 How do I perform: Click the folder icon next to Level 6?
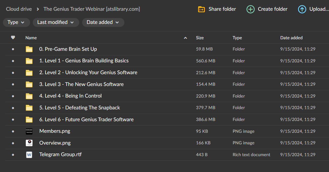click(x=29, y=119)
